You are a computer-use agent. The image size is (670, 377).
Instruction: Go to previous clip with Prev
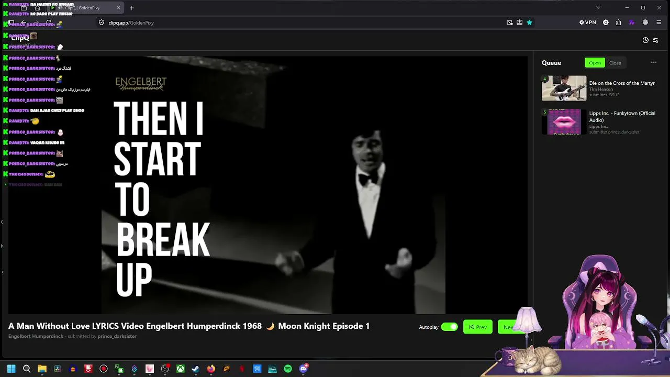point(478,327)
